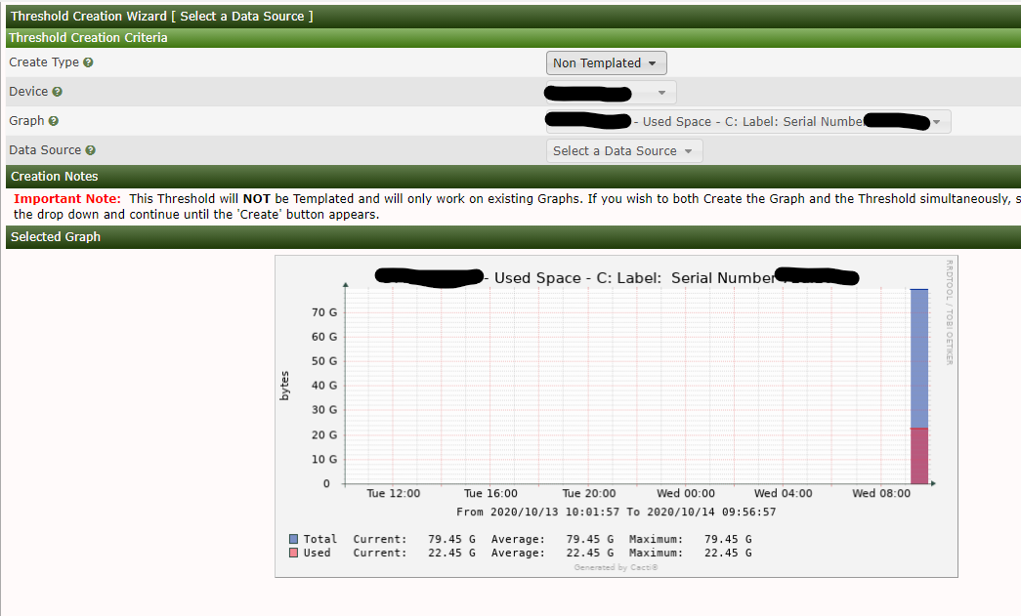The height and width of the screenshot is (616, 1021).
Task: Click the Creation Notes section header
Action: click(x=513, y=177)
